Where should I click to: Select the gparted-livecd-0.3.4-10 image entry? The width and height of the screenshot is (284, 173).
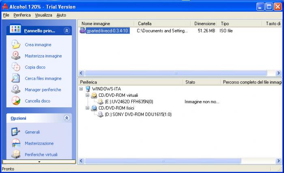pyautogui.click(x=105, y=30)
